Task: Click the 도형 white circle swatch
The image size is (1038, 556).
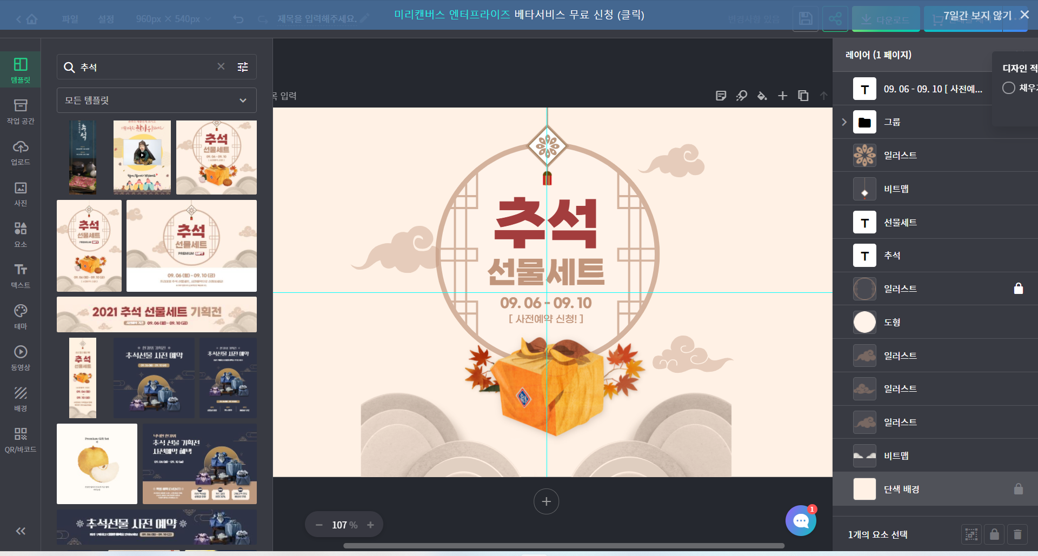Action: (x=864, y=322)
